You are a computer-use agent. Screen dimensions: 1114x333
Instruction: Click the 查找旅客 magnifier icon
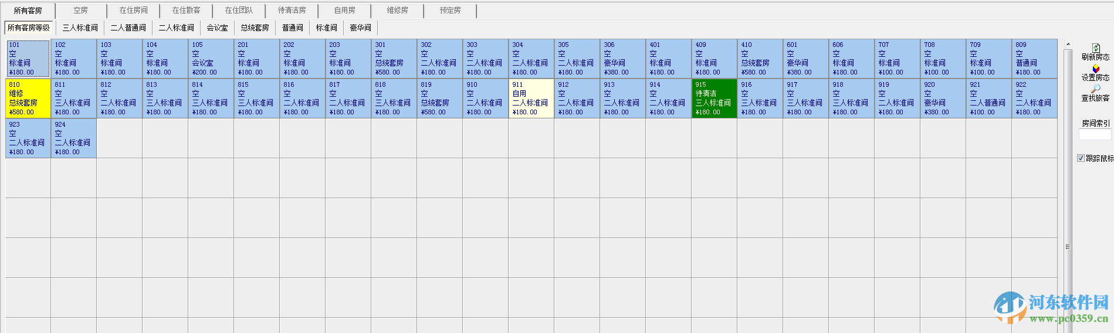(1095, 89)
